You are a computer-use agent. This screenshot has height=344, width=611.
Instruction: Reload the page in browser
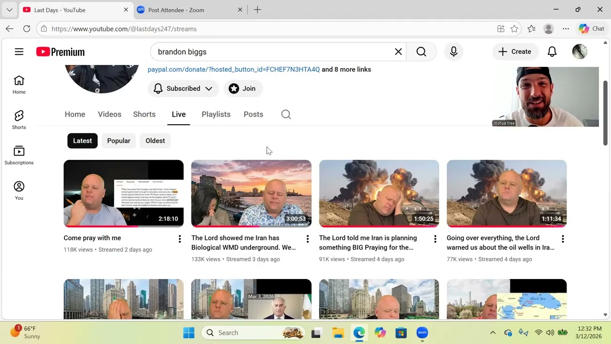[27, 29]
